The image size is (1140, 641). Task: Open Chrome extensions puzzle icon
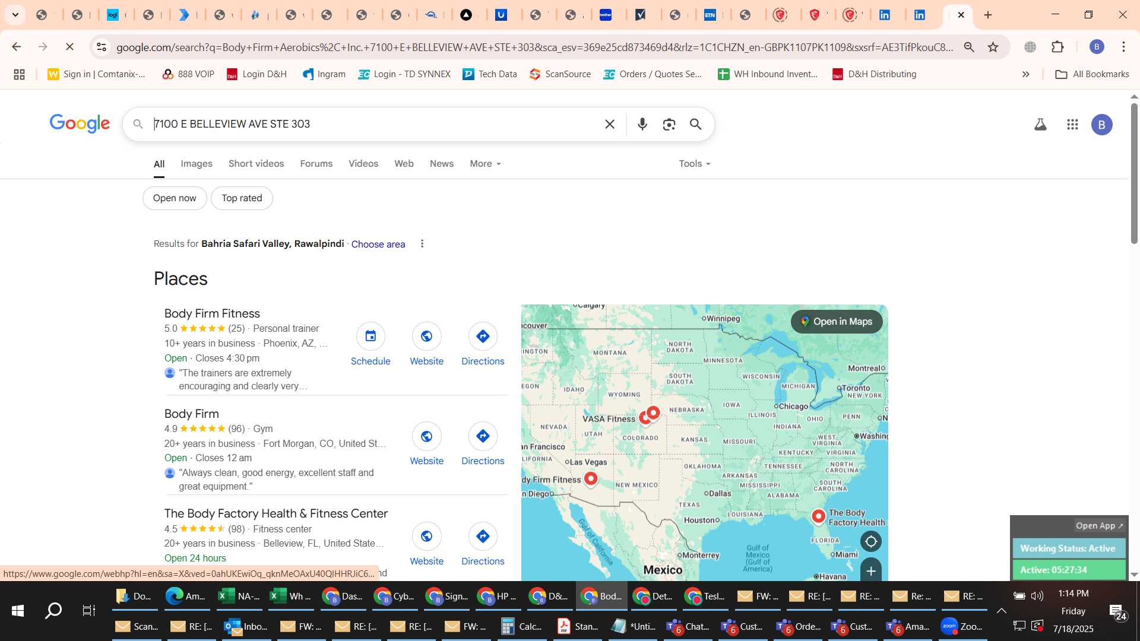click(1057, 47)
